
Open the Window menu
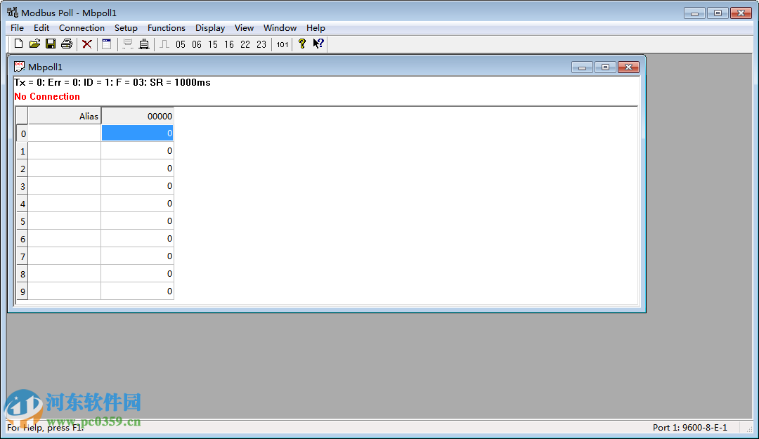(280, 27)
